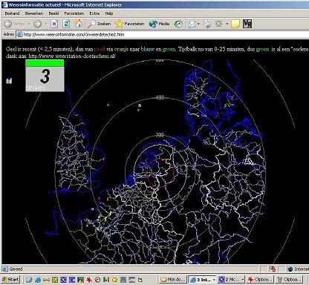Click the Windows Start button
Viewport: 309px width, 285px height.
[10, 280]
